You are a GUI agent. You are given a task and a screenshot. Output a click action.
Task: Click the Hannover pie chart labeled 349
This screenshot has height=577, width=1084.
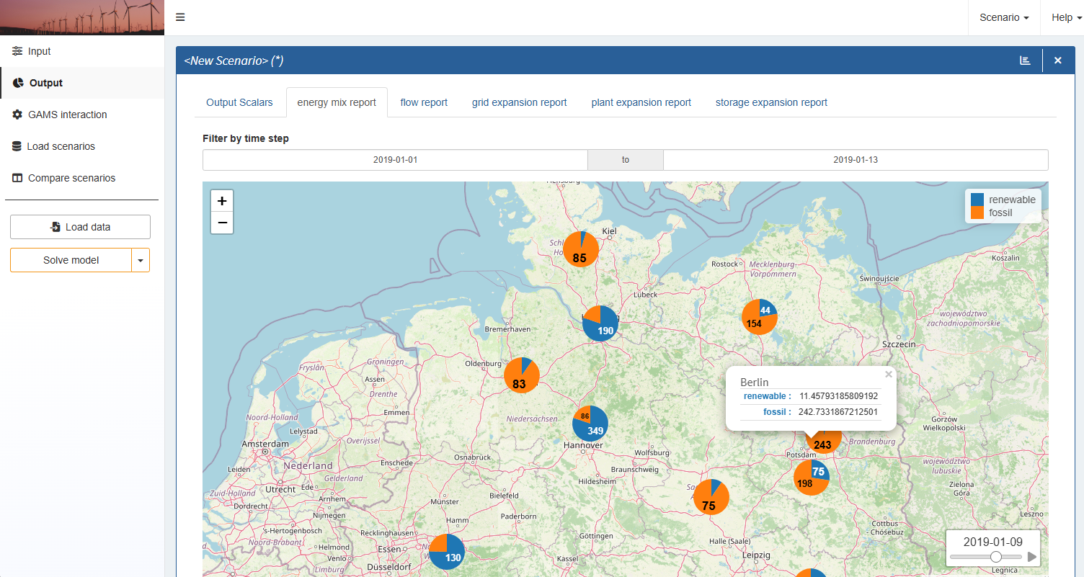click(590, 424)
